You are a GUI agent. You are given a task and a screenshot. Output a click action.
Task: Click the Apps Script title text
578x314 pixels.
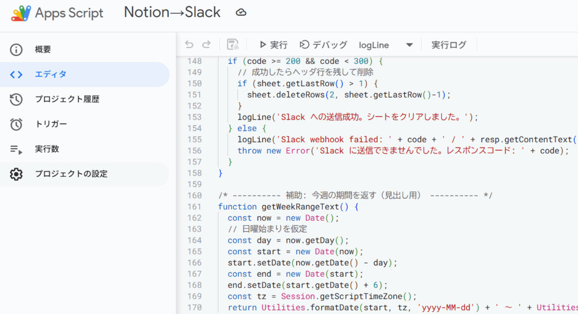tap(69, 13)
